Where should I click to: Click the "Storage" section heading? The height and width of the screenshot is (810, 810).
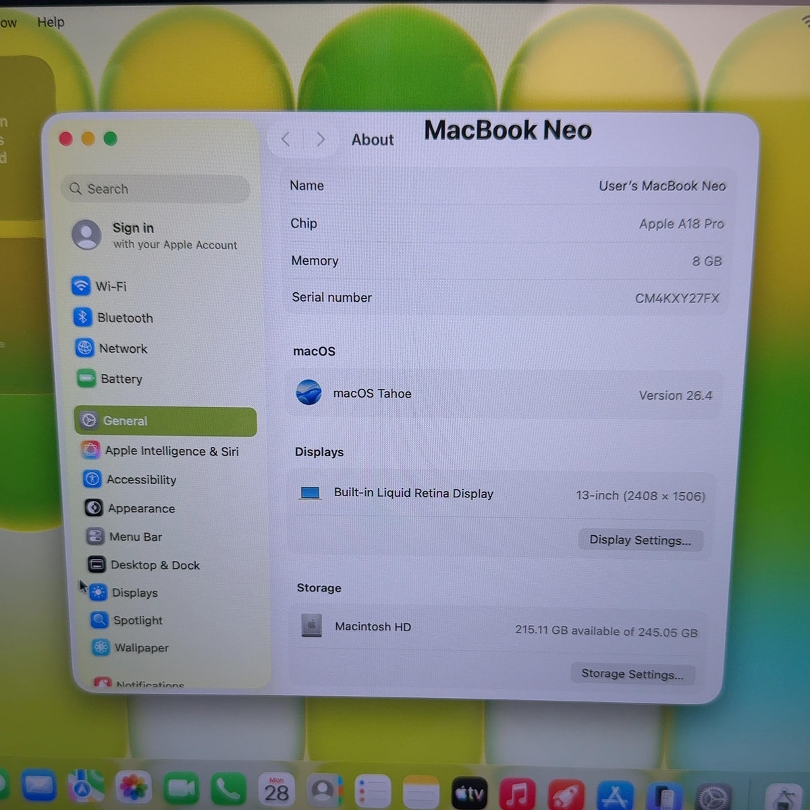point(319,588)
